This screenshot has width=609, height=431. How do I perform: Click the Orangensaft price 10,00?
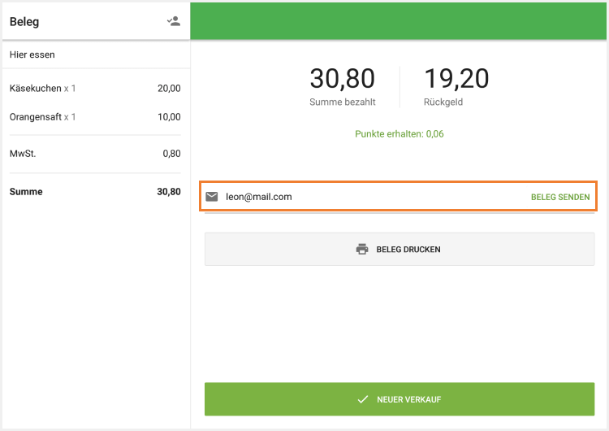[x=169, y=117]
